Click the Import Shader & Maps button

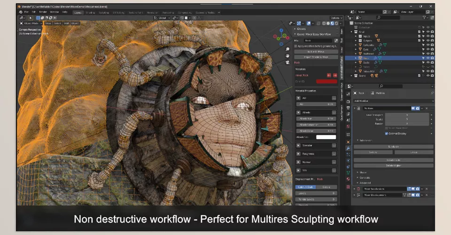click(x=316, y=57)
